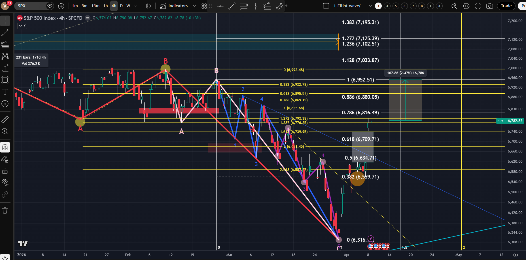Enter fullscreen chart mode
The width and height of the screenshot is (526, 260).
pyautogui.click(x=478, y=6)
